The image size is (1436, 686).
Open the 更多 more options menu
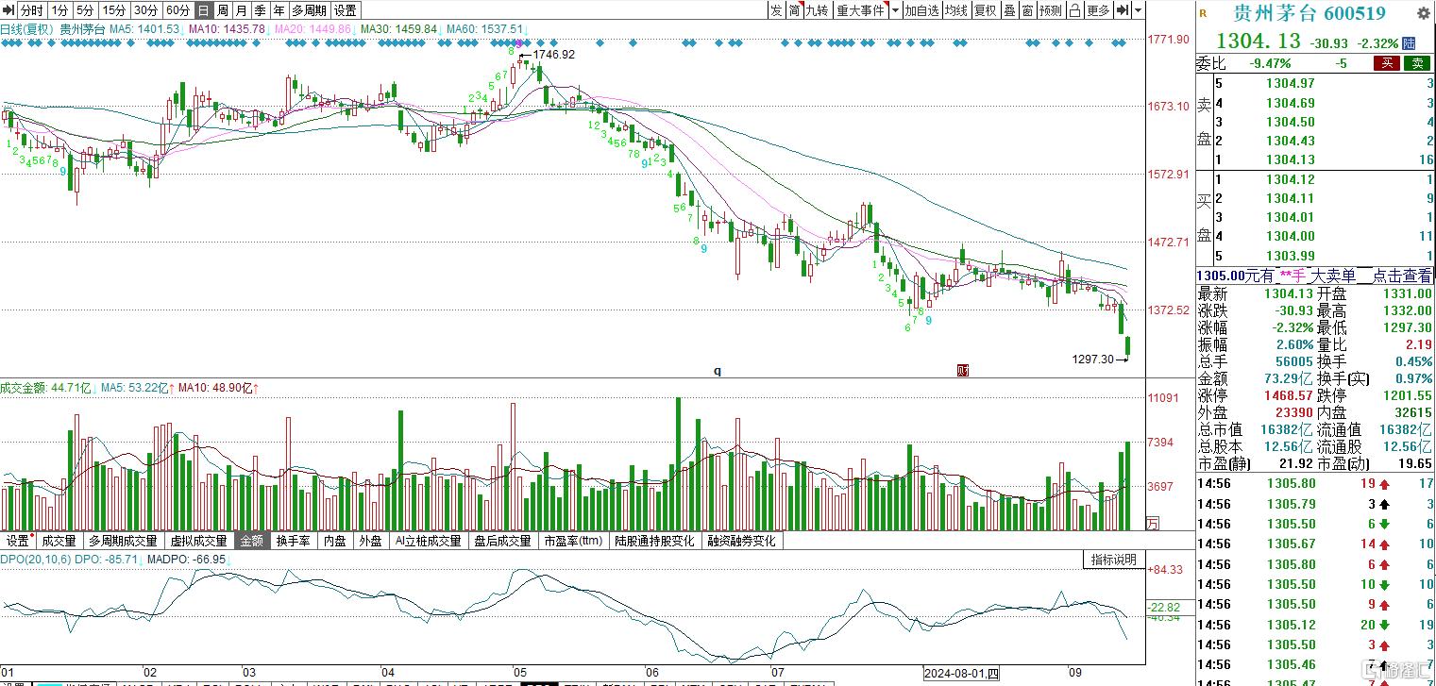1099,10
